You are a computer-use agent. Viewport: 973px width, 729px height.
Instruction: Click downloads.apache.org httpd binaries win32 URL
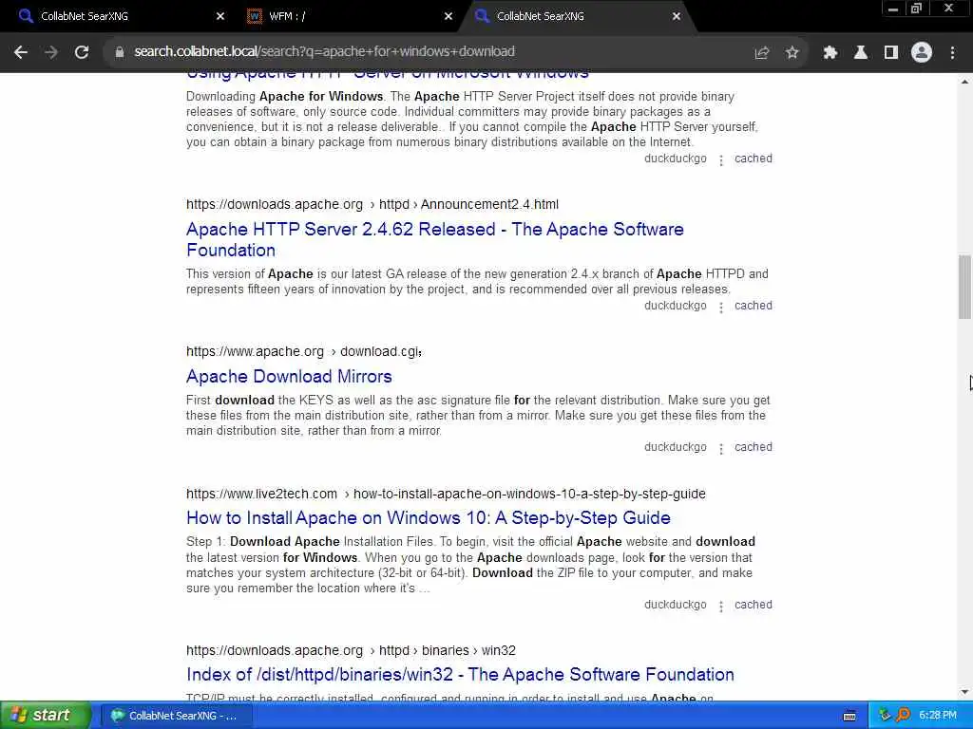(x=351, y=650)
